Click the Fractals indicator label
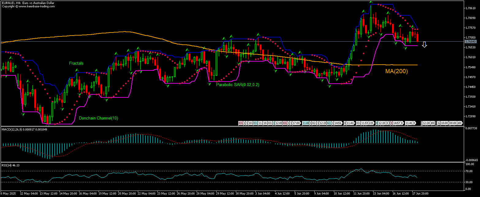The image size is (480, 197). (76, 63)
